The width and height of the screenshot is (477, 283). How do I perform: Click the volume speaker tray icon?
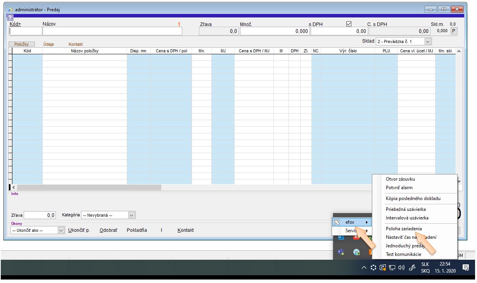(x=401, y=267)
